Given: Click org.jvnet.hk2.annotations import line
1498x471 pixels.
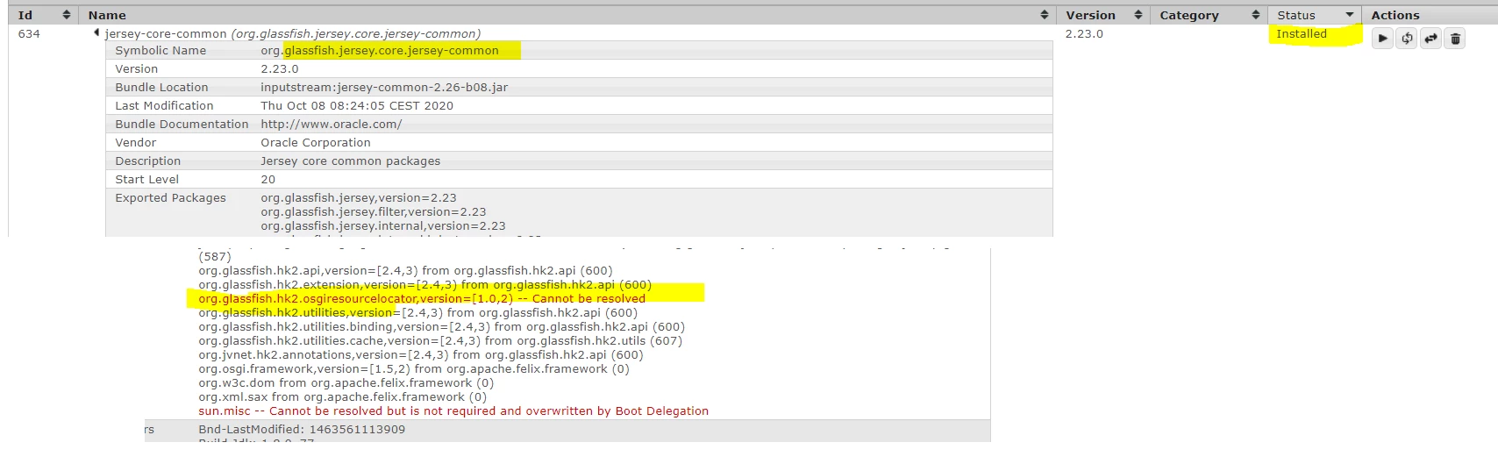Looking at the screenshot, I should 421,354.
